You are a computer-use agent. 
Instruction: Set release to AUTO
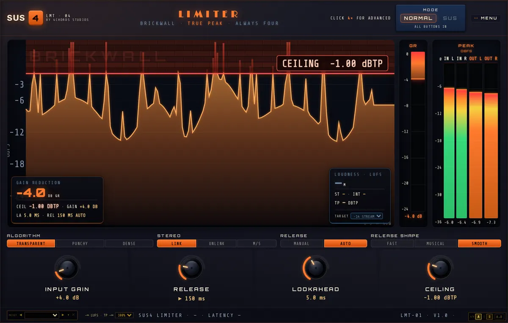(x=345, y=244)
